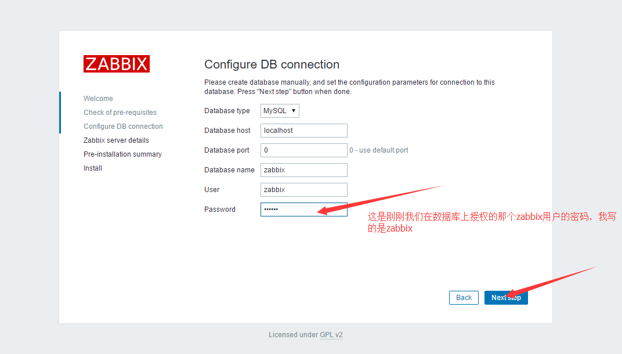Image resolution: width=622 pixels, height=354 pixels.
Task: Focus the Database host field
Action: click(304, 131)
